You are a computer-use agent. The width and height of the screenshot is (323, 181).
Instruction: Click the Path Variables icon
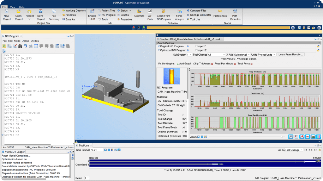[235, 12]
